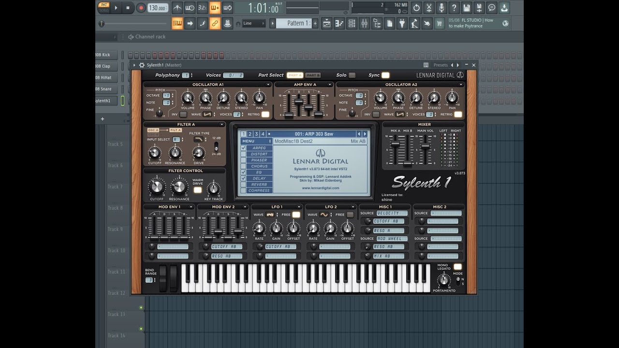Uncheck the DELAY effect checkbox
The height and width of the screenshot is (348, 619).
click(x=243, y=178)
